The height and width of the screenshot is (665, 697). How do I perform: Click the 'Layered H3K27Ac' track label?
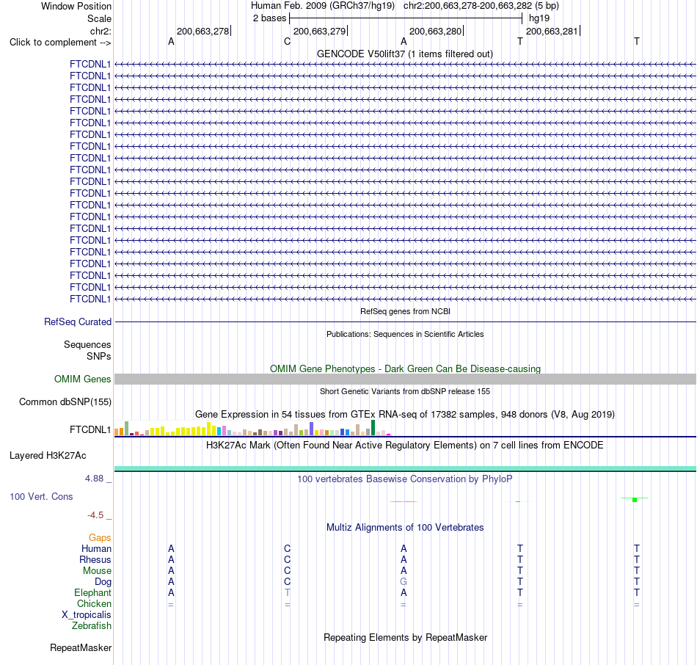coord(48,456)
